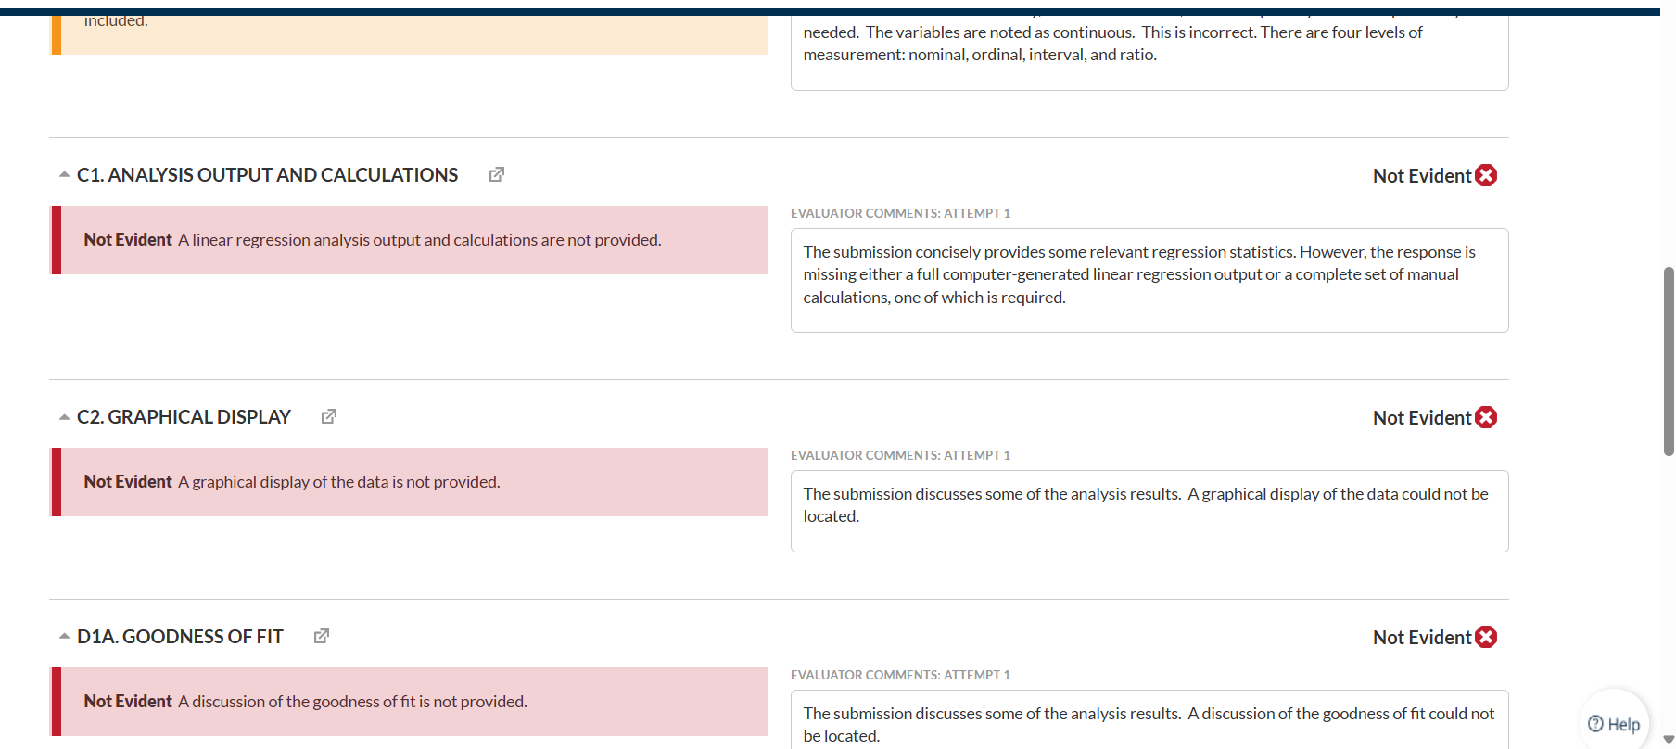Collapse the C1 Analysis Output section triangle
This screenshot has height=749, width=1676.
click(64, 175)
